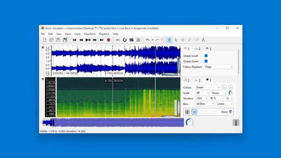Screen dimensions: 281x158
Task: Select the Navigate hand tool
Action: pos(169,40)
